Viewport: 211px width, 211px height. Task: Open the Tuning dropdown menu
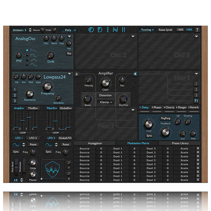click(x=147, y=30)
